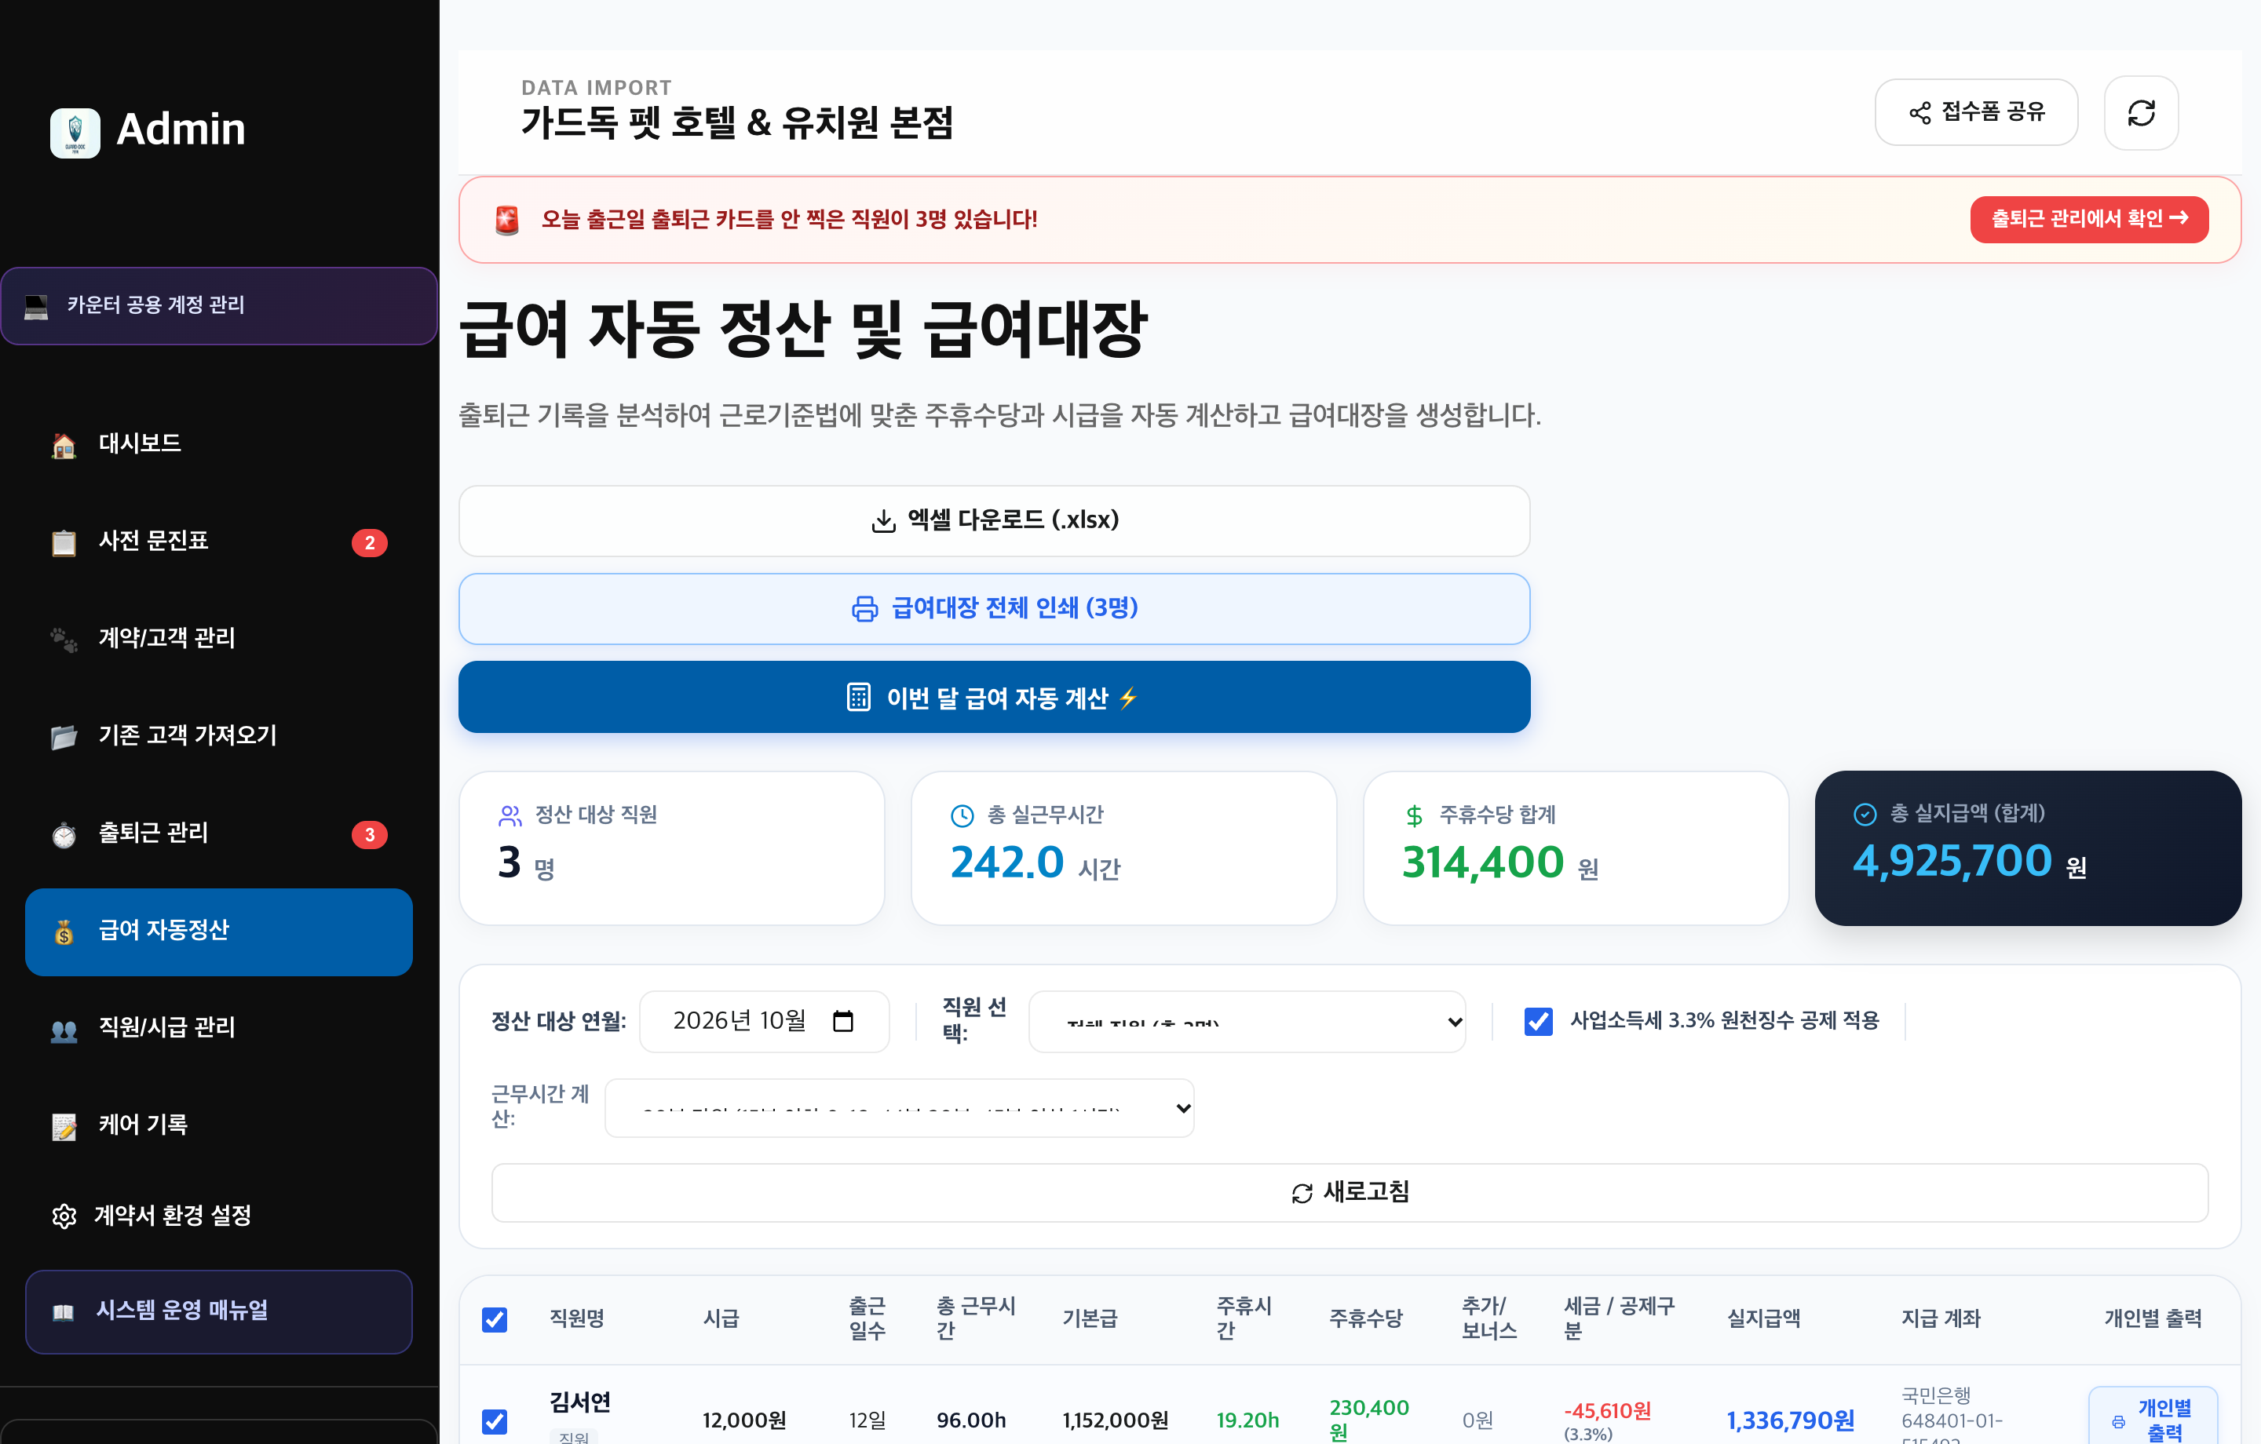Click the 직원명 column header
The width and height of the screenshot is (2261, 1444).
(576, 1318)
